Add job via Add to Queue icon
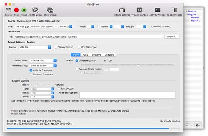 click(35, 10)
